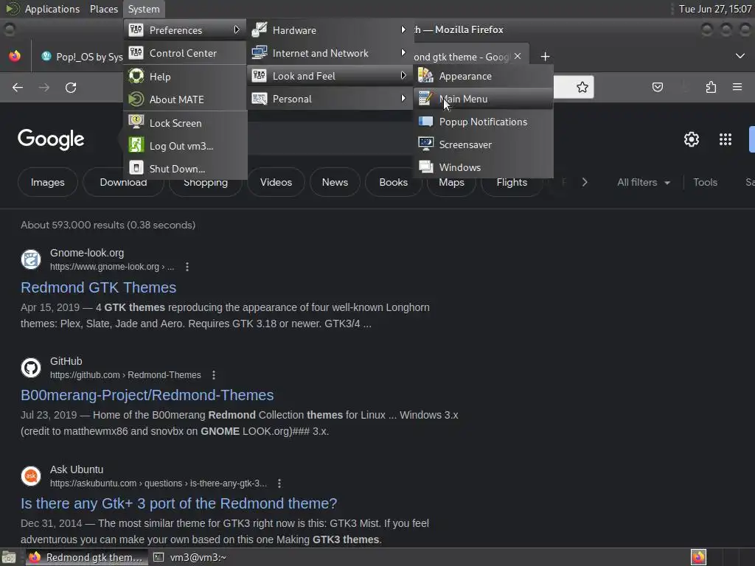This screenshot has height=566, width=755.
Task: Open the Main Menu editor entry
Action: (483, 99)
